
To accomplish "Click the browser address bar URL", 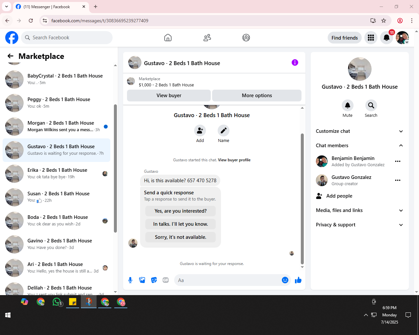I will [x=100, y=21].
